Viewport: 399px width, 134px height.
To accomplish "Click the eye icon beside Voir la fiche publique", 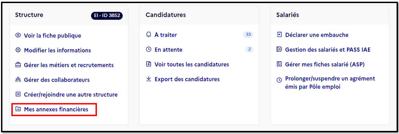I will (x=18, y=35).
